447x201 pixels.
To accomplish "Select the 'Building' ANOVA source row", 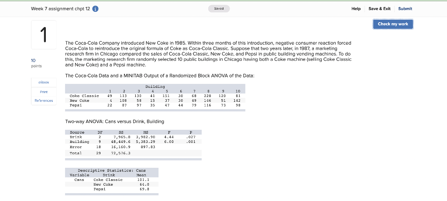I will [134, 142].
